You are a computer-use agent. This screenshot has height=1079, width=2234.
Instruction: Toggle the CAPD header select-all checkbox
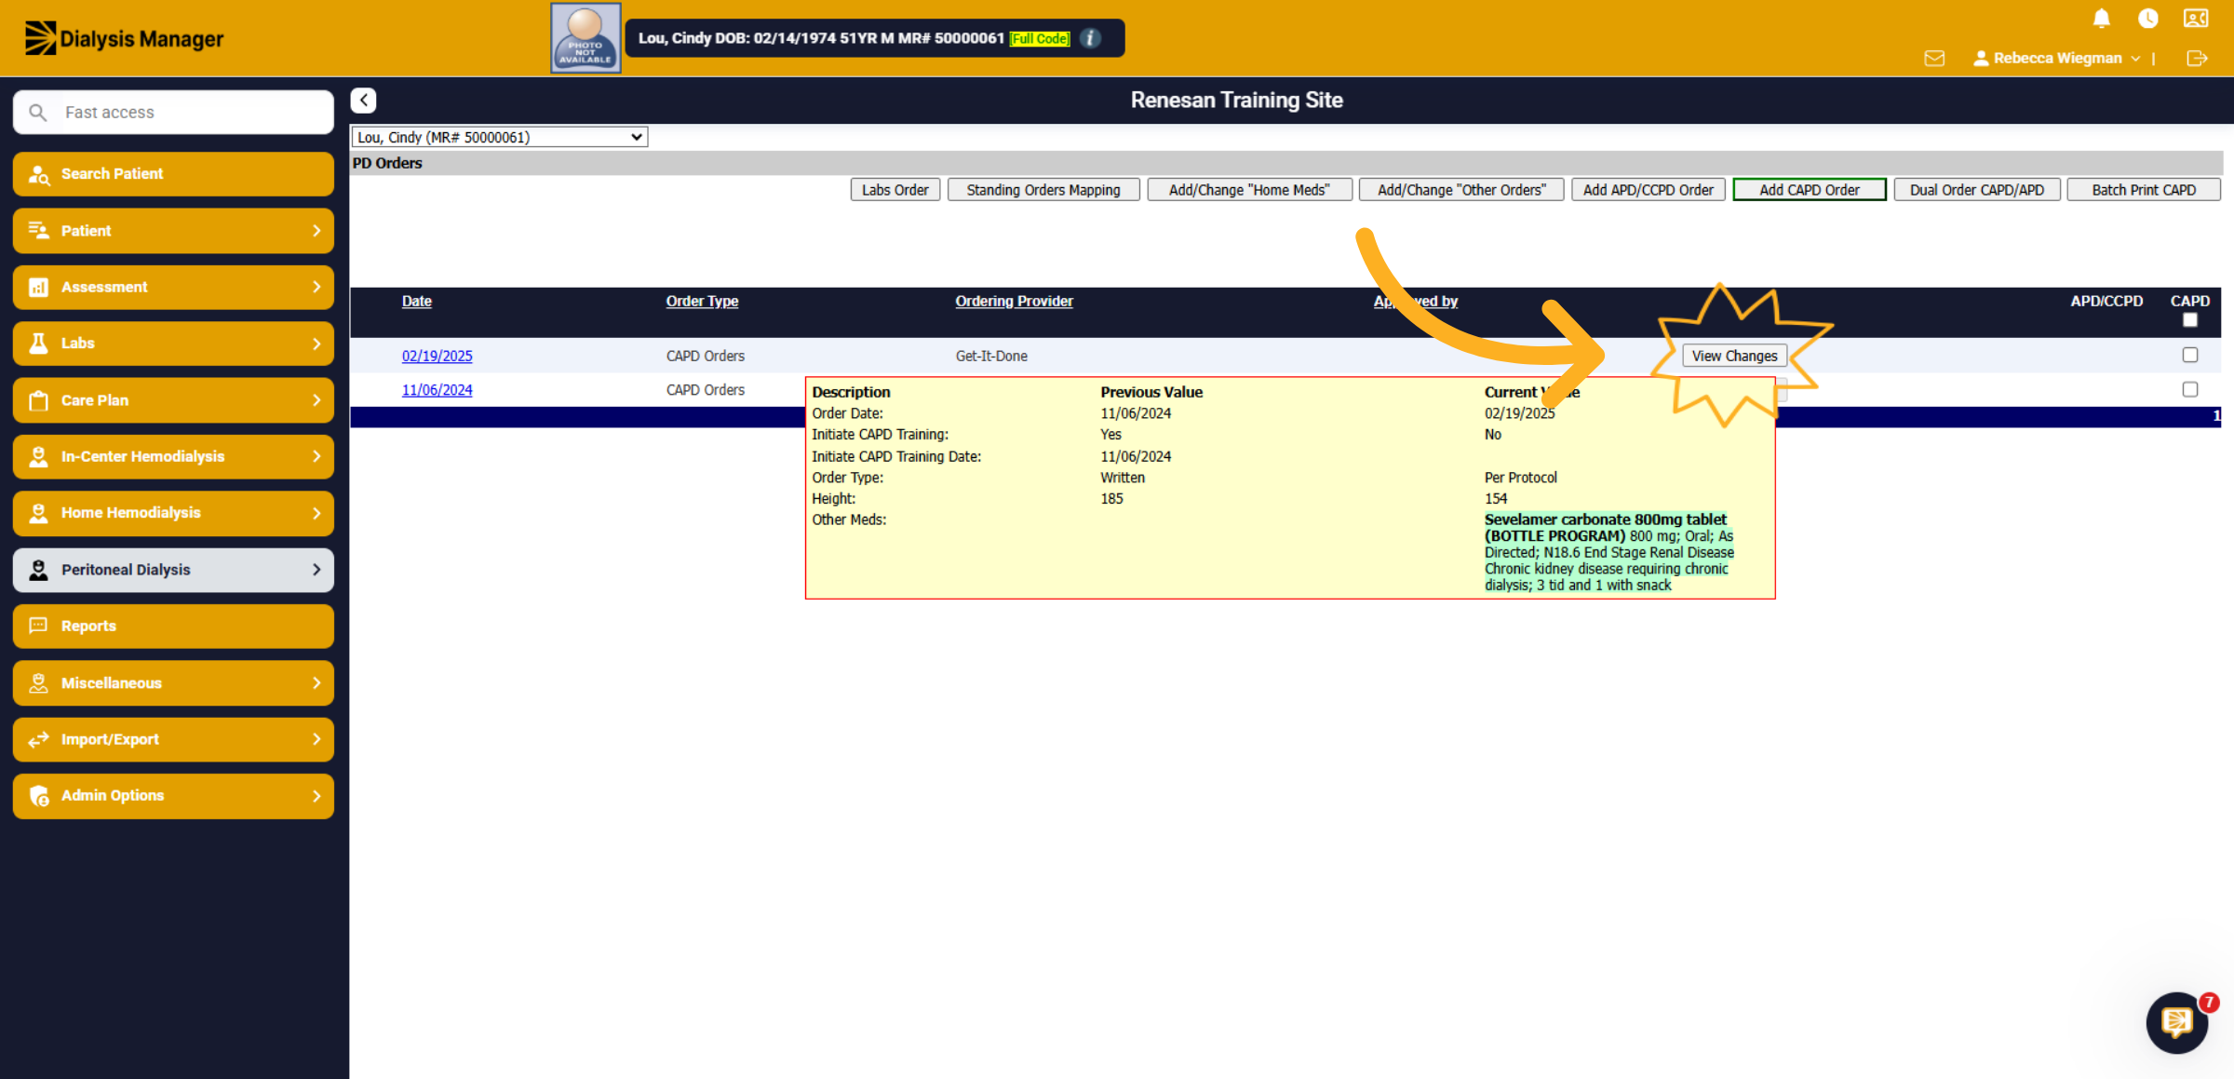click(x=2190, y=320)
